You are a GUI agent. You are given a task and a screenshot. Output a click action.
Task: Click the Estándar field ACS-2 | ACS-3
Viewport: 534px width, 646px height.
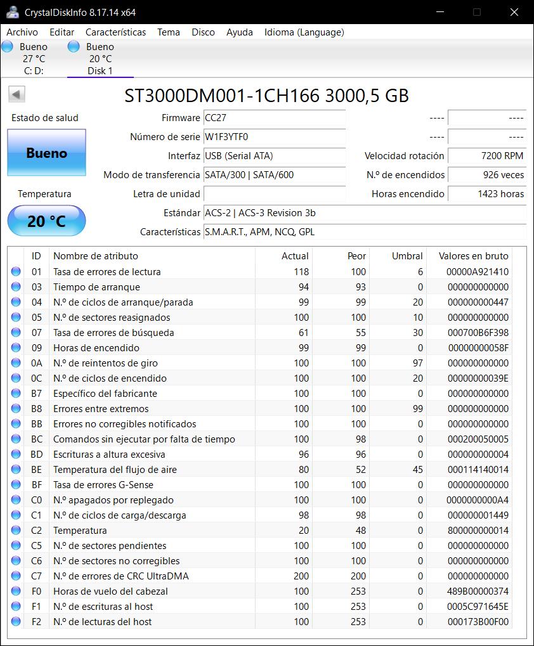tap(365, 213)
